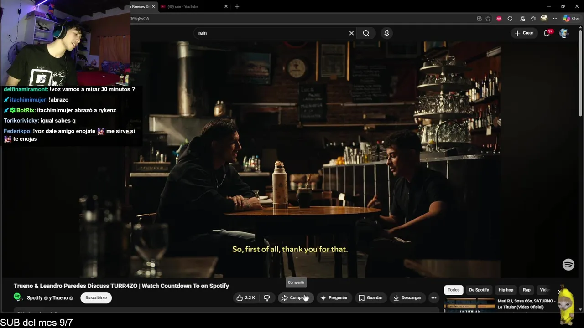This screenshot has height=328, width=584.
Task: Like the video with thumbs up 3.2 K
Action: [245, 298]
